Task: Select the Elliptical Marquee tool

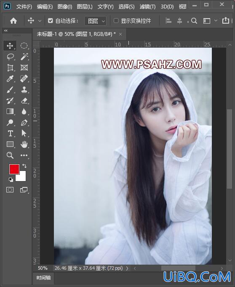Action: pyautogui.click(x=24, y=46)
